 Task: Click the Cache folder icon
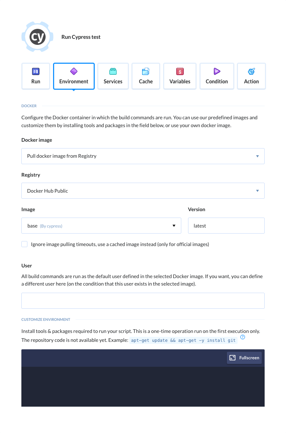pos(146,72)
